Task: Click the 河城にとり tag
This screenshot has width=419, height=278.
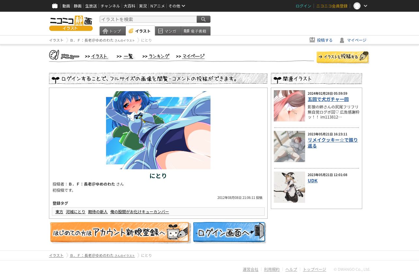Action: (x=76, y=212)
